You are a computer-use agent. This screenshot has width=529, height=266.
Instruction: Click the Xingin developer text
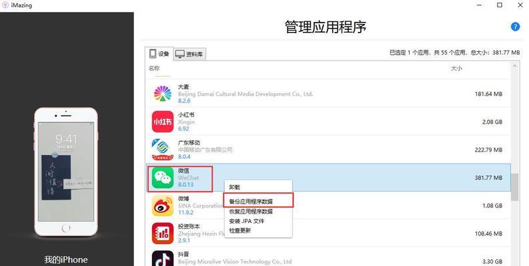click(186, 122)
